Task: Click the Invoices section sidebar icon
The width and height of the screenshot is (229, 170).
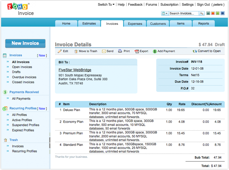Action: (x=5, y=55)
